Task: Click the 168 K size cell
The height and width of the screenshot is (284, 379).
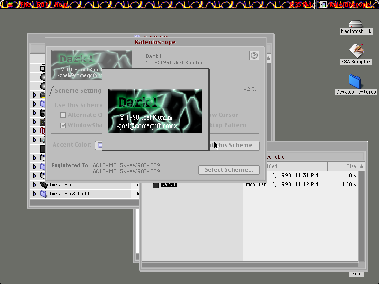Action: 350,184
